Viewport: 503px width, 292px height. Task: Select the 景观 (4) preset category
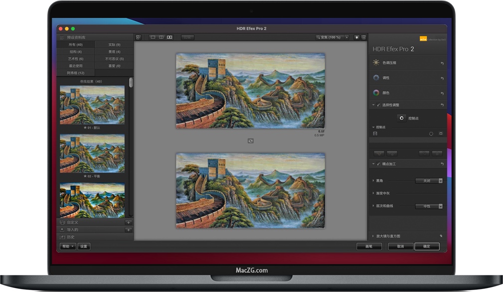(x=115, y=52)
